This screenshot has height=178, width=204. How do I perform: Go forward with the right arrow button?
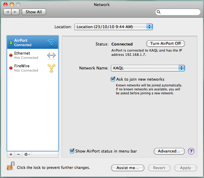click(x=15, y=12)
